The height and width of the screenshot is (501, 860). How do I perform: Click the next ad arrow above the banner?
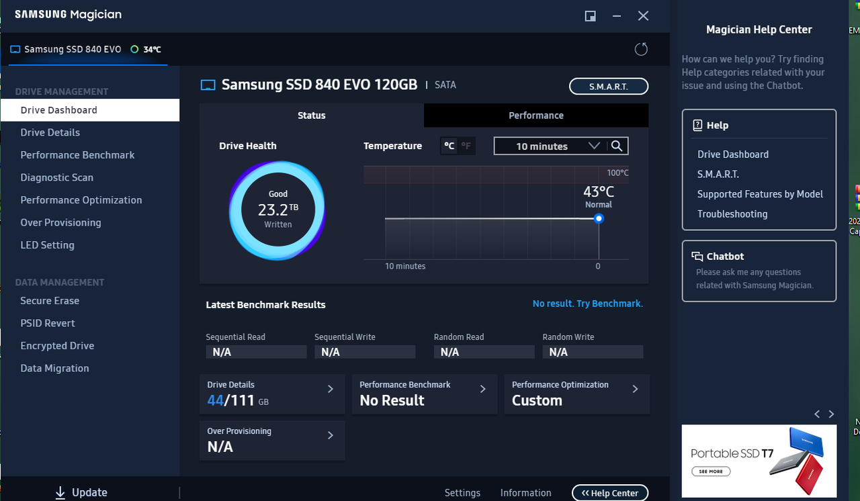coord(831,414)
